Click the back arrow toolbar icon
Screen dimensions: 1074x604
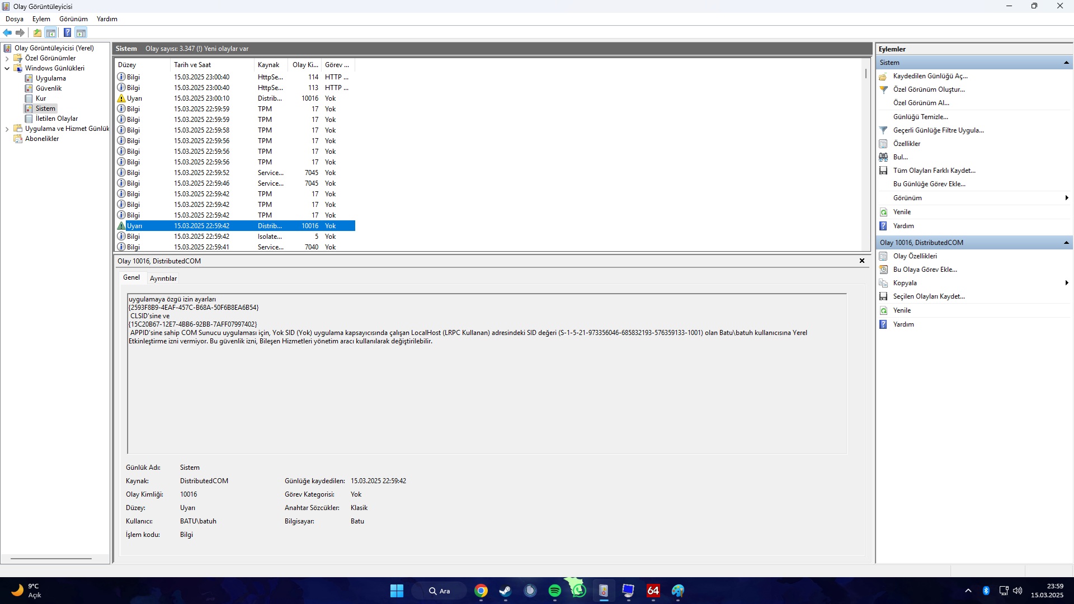click(x=7, y=33)
